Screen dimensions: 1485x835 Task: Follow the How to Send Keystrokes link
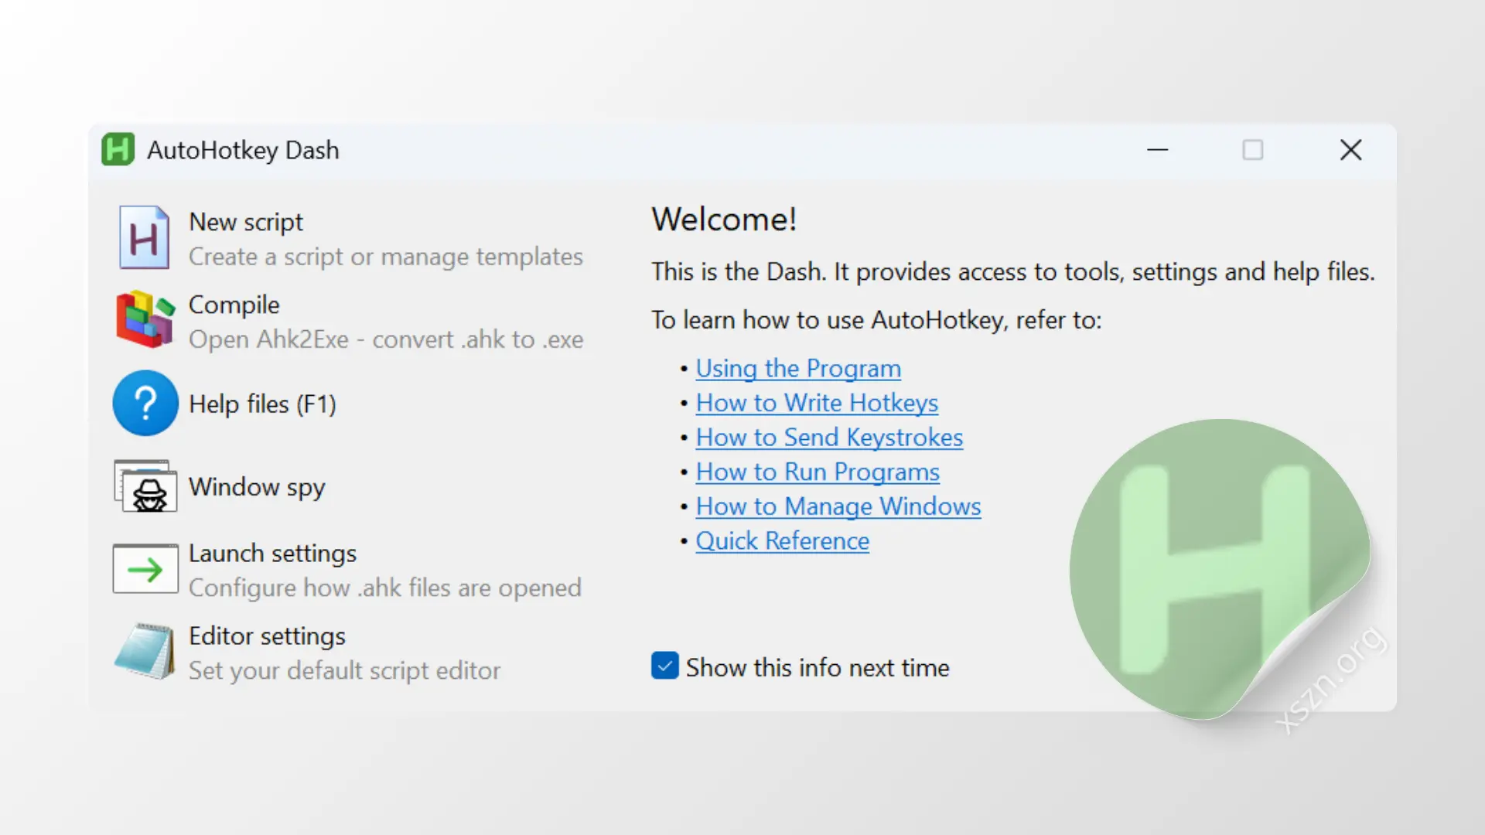tap(829, 438)
